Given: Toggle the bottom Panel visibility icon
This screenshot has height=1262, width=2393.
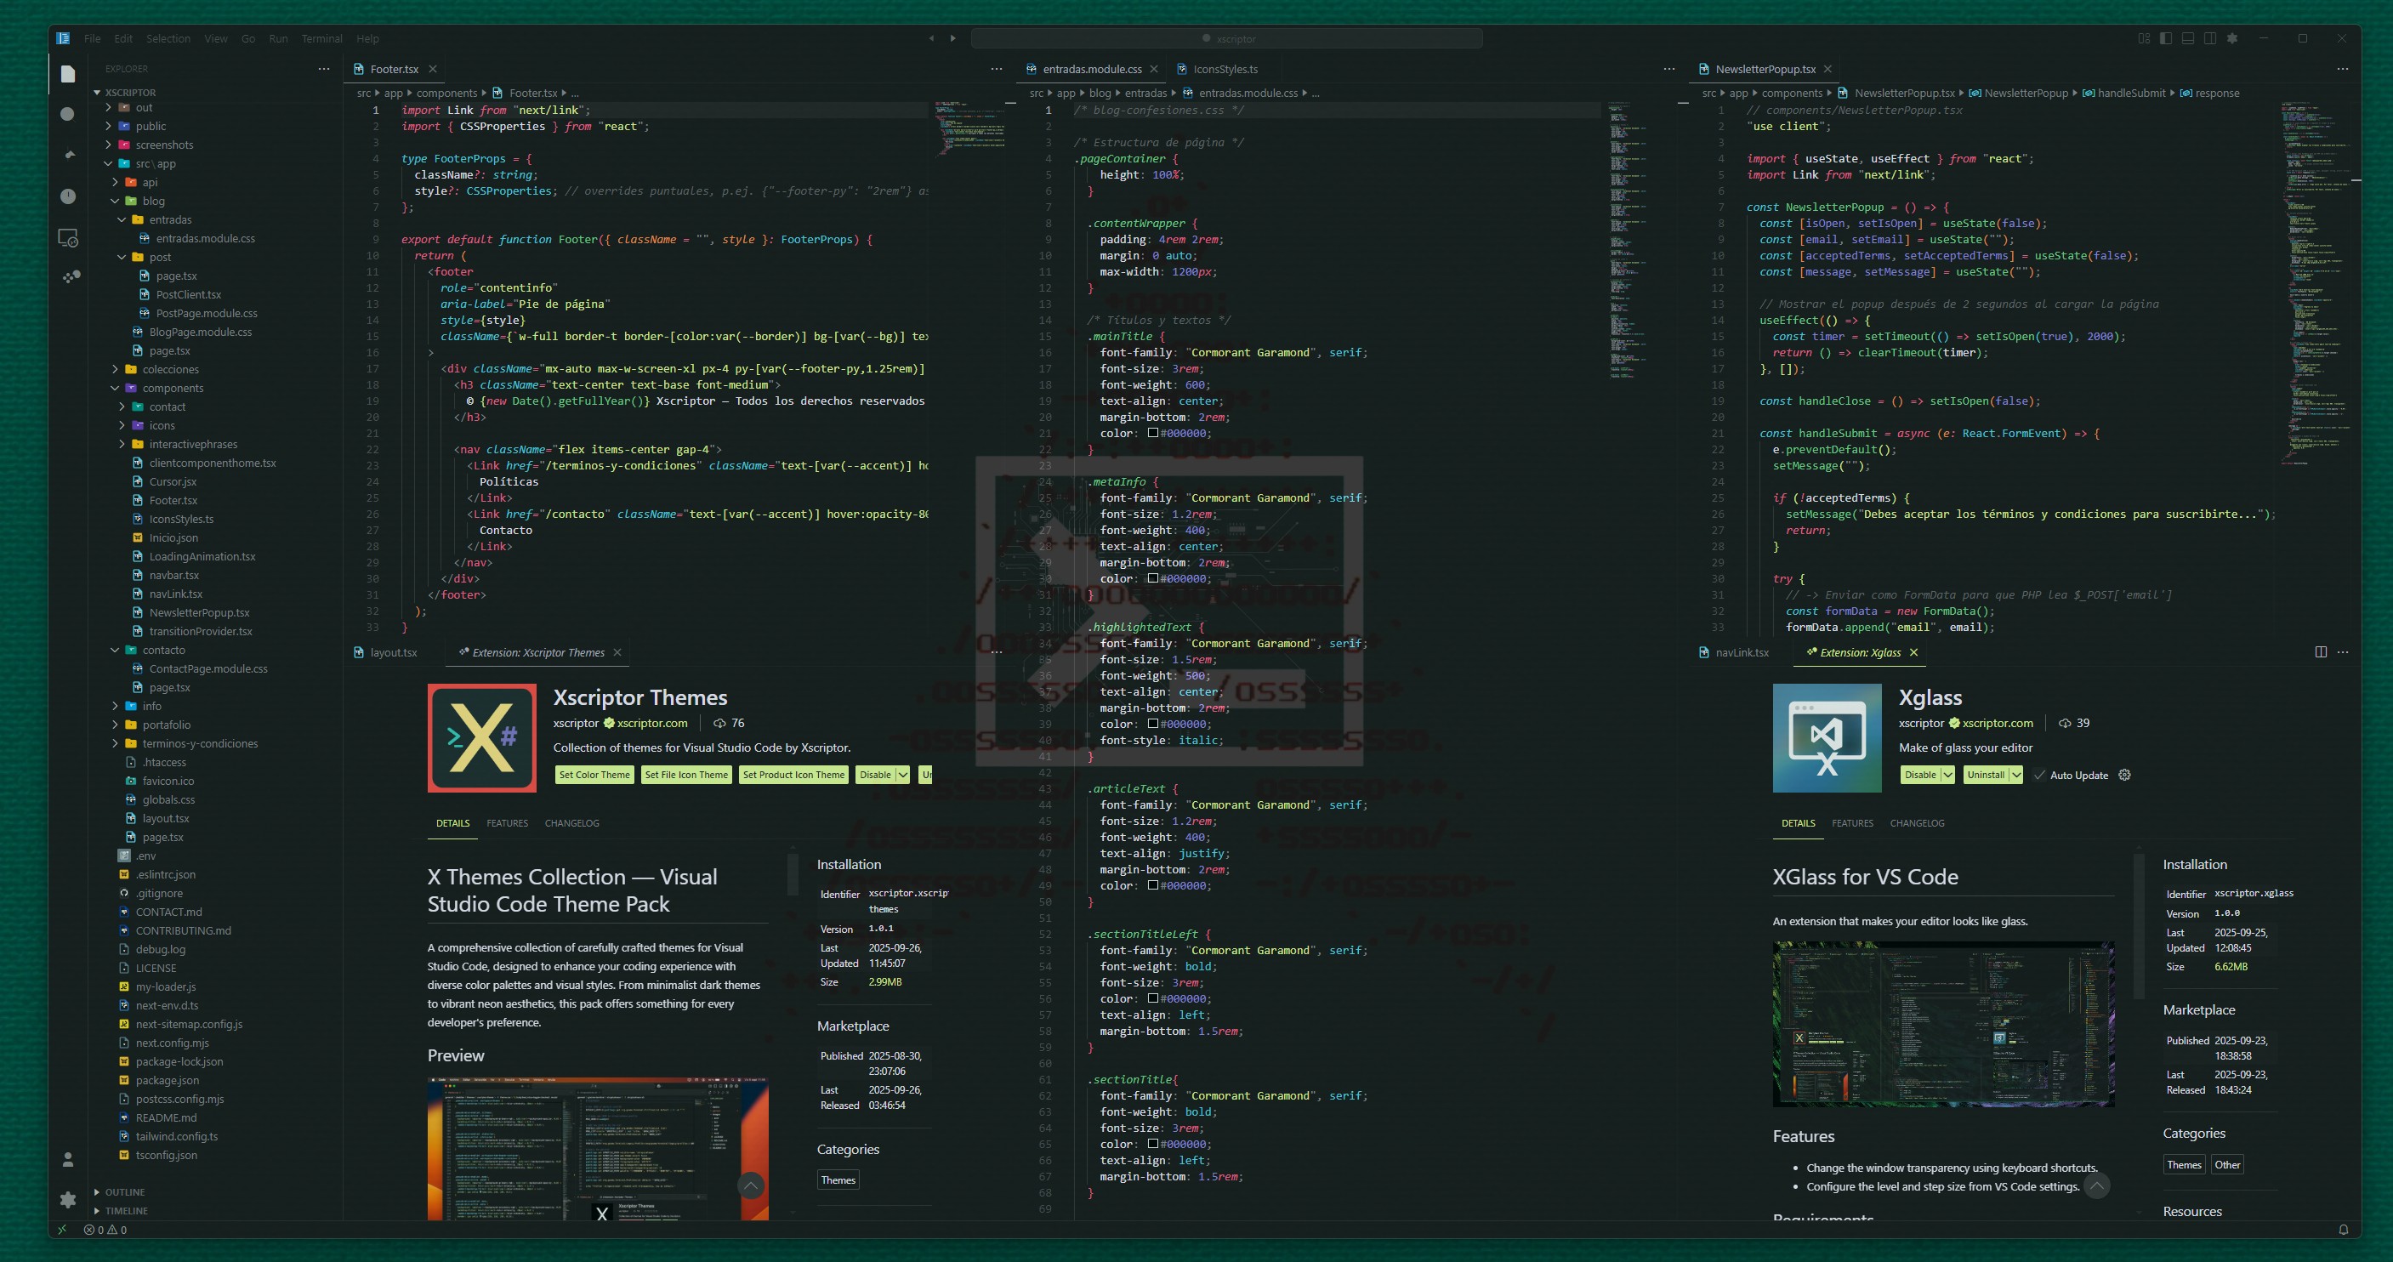Looking at the screenshot, I should click(2188, 38).
